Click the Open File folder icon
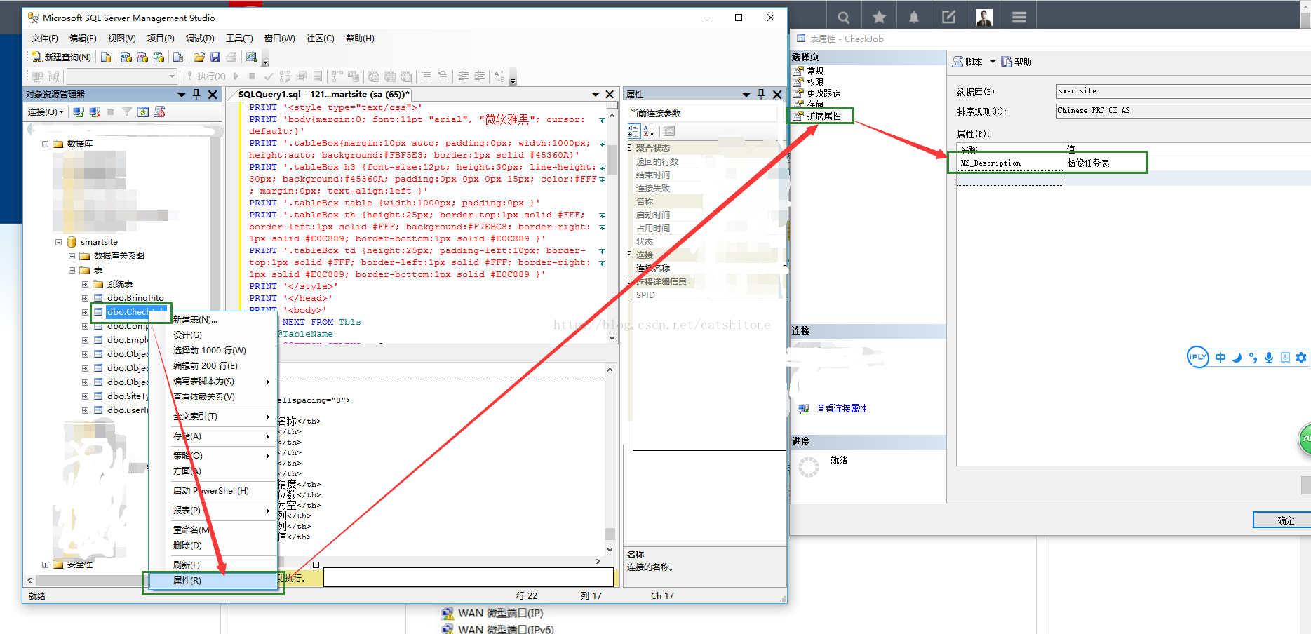Viewport: 1311px width, 634px height. click(x=199, y=57)
